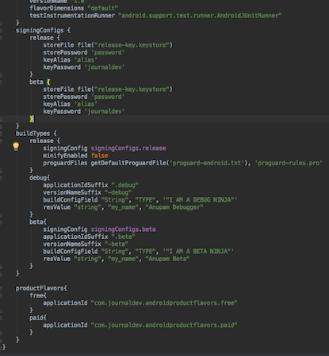Click signingConfigs.beta reference in purple

(123, 229)
